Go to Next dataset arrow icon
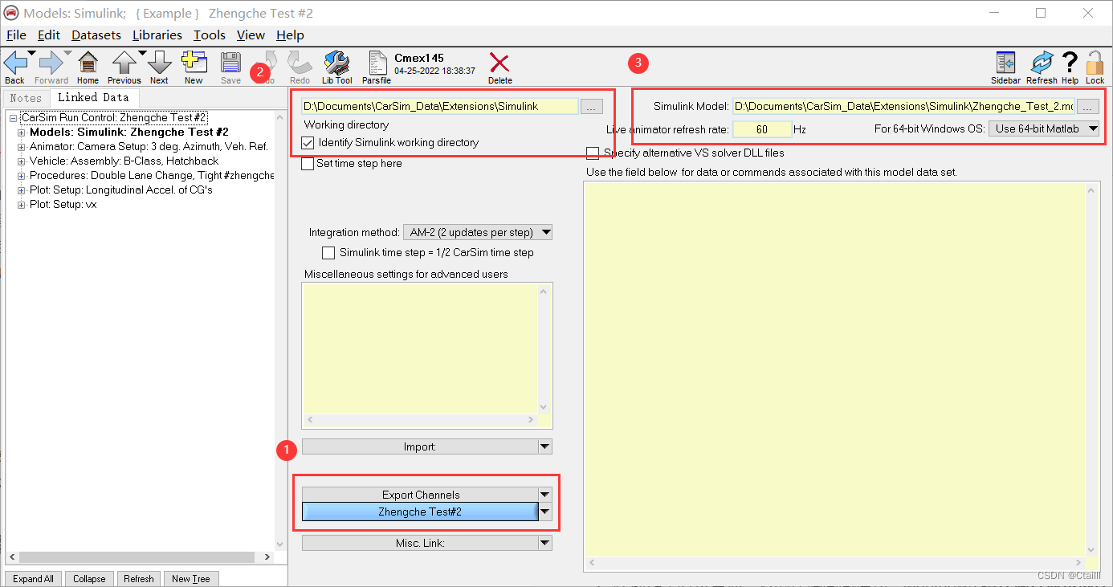Viewport: 1113px width, 587px height. (159, 63)
